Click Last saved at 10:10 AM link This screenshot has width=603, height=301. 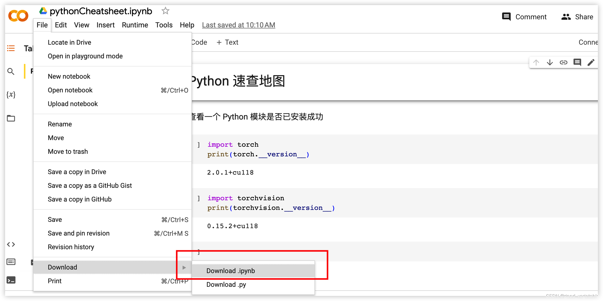pos(238,25)
